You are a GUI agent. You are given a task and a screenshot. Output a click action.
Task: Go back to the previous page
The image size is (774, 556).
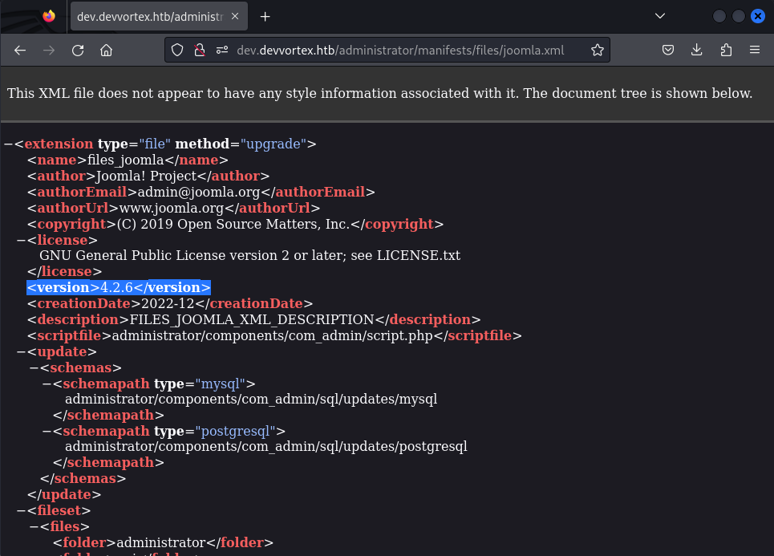pyautogui.click(x=20, y=50)
